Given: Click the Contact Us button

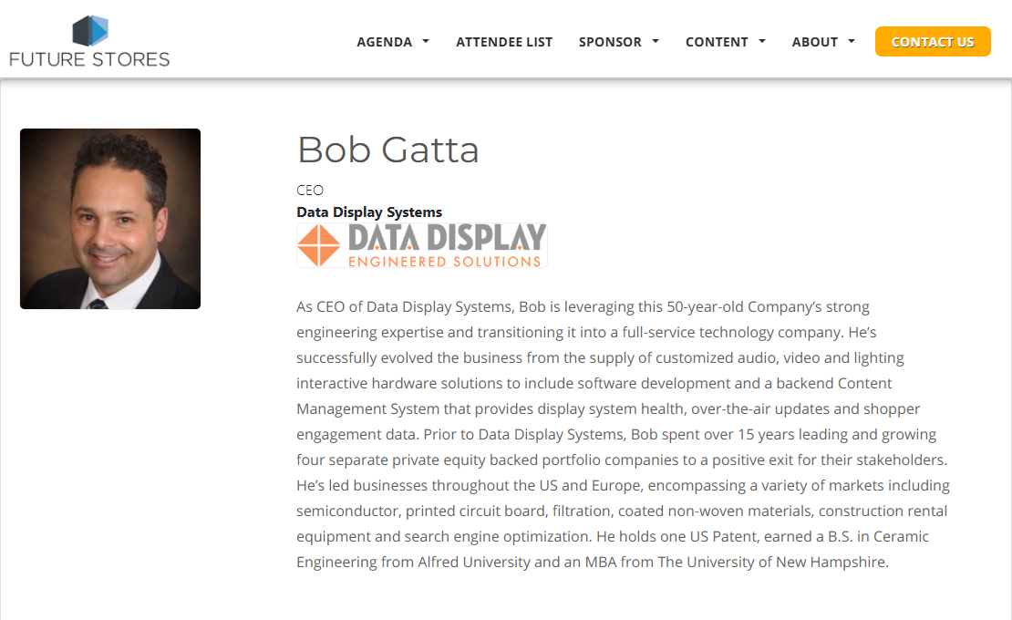Looking at the screenshot, I should pos(933,42).
